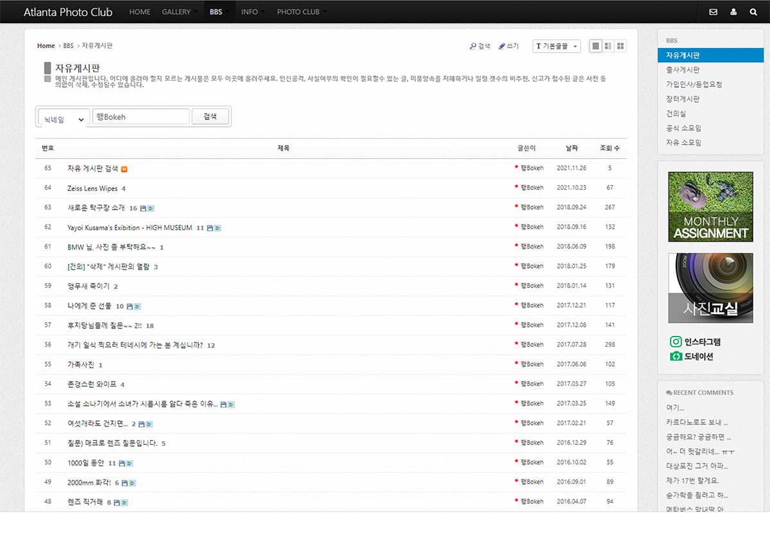Select 장터게시판 in the BBS sidebar
The image size is (770, 541).
pos(683,99)
